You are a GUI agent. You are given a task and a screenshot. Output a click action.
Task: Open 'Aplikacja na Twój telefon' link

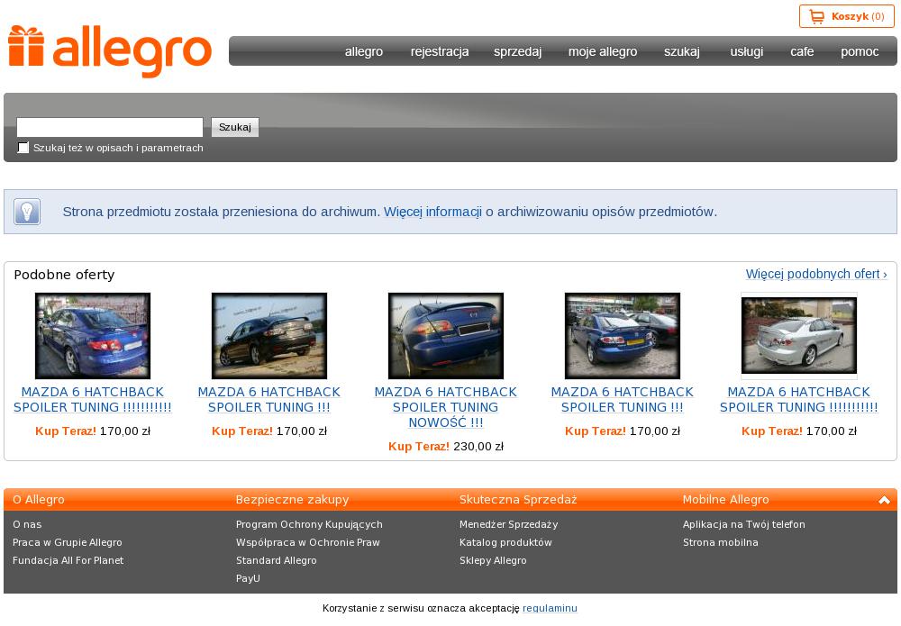point(744,524)
